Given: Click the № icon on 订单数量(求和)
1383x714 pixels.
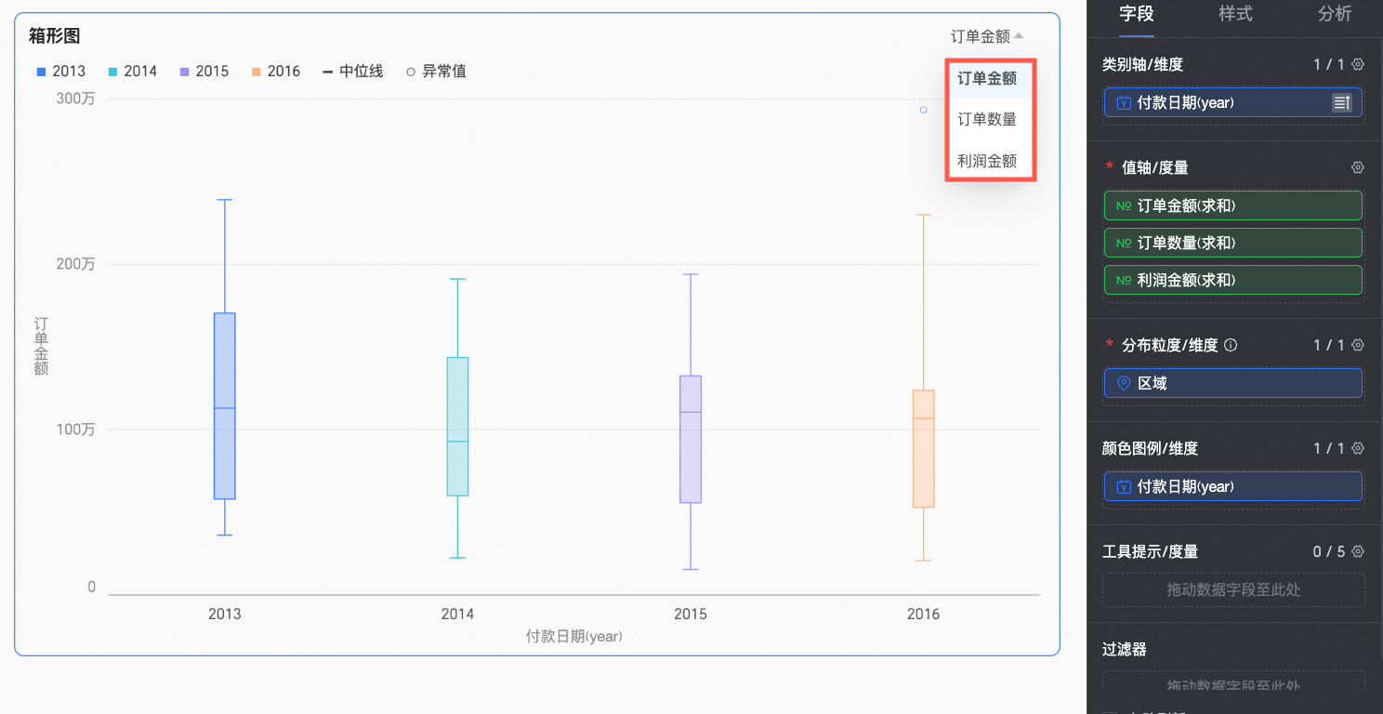Looking at the screenshot, I should [1123, 243].
